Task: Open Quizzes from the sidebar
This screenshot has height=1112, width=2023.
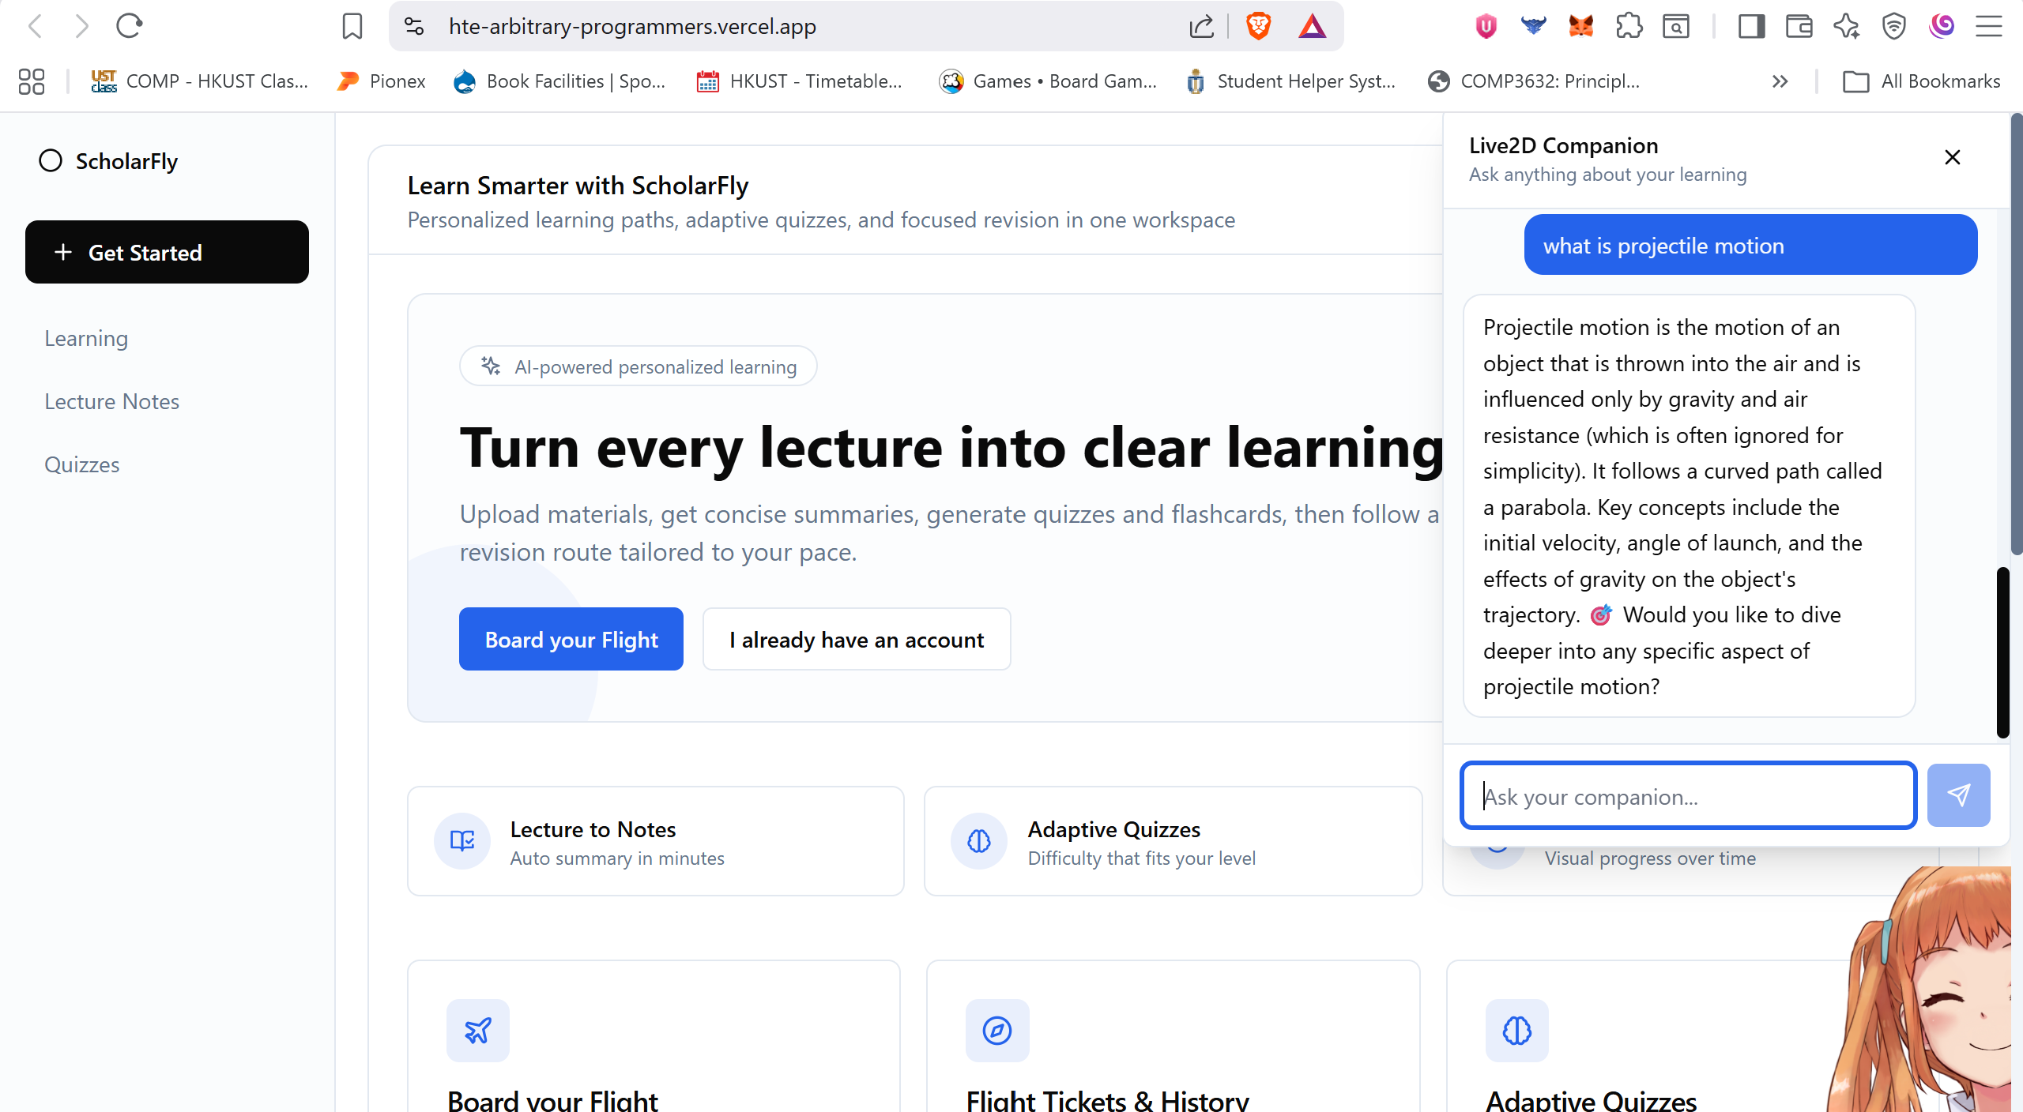Action: click(82, 464)
